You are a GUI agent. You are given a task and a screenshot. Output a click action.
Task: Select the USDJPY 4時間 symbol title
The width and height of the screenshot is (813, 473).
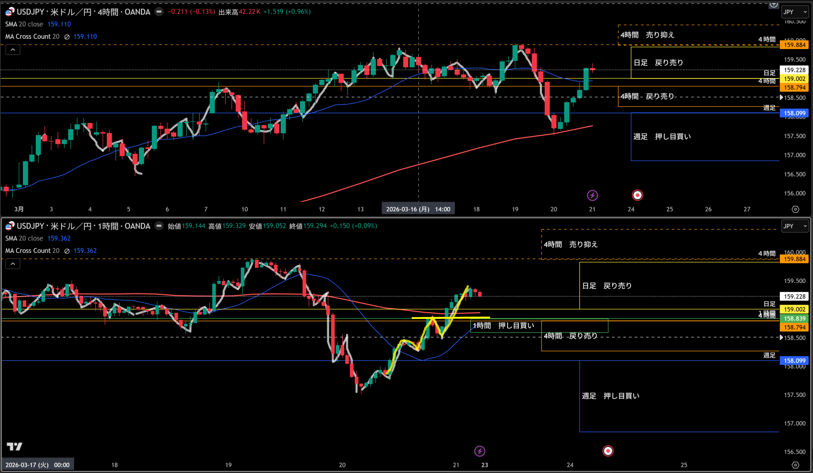[x=83, y=12]
